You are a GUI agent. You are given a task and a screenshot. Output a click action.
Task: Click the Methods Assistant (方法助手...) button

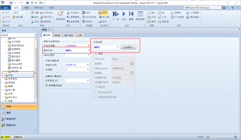click(x=128, y=47)
